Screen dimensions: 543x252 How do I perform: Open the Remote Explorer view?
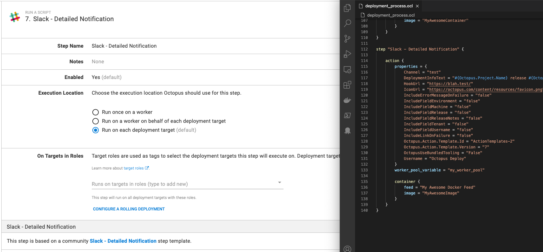(347, 69)
